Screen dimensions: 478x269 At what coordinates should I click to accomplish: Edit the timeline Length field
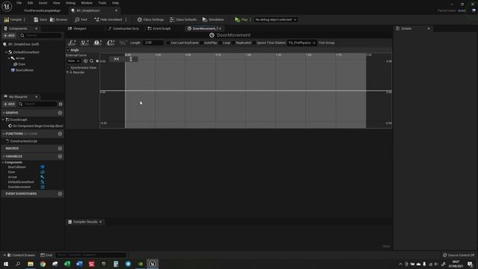(153, 43)
